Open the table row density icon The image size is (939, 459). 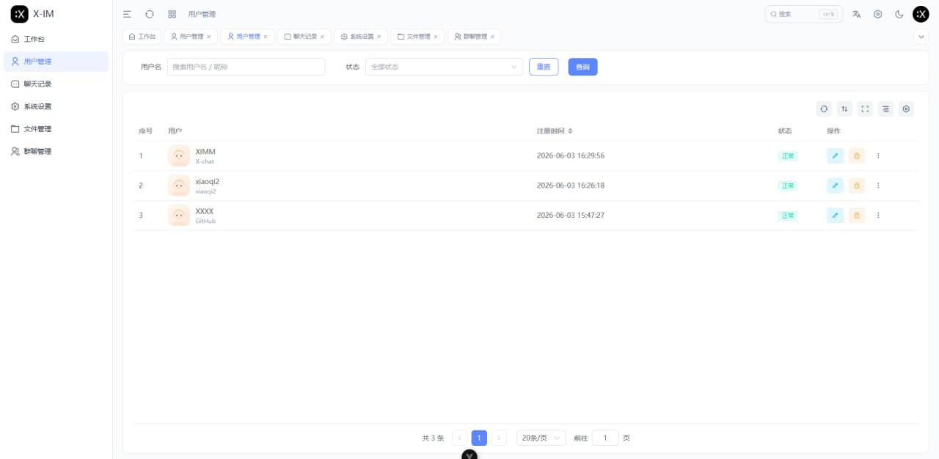886,109
